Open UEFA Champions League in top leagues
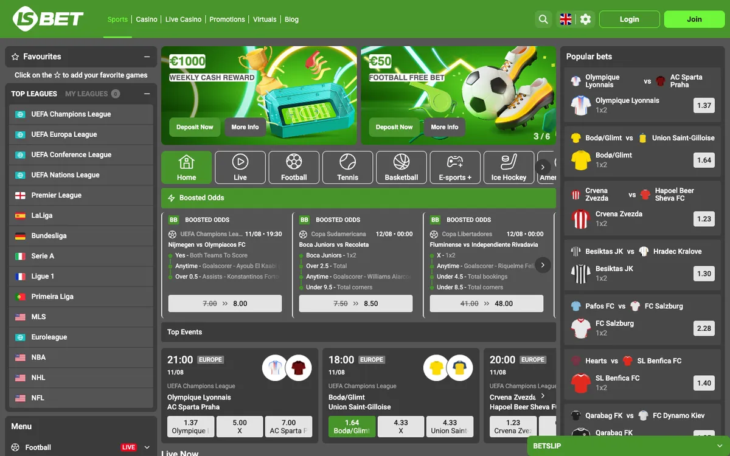 81,114
